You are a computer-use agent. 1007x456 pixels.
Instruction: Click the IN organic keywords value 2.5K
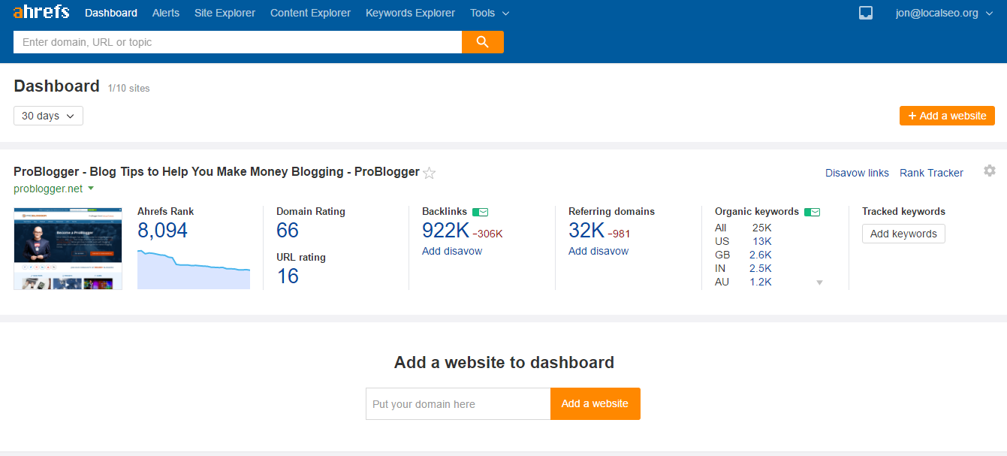point(760,268)
